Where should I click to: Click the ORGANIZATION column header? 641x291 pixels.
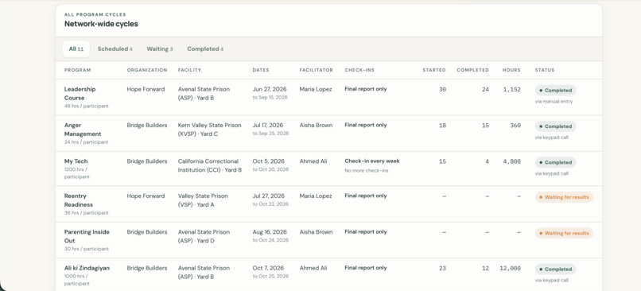coord(147,70)
